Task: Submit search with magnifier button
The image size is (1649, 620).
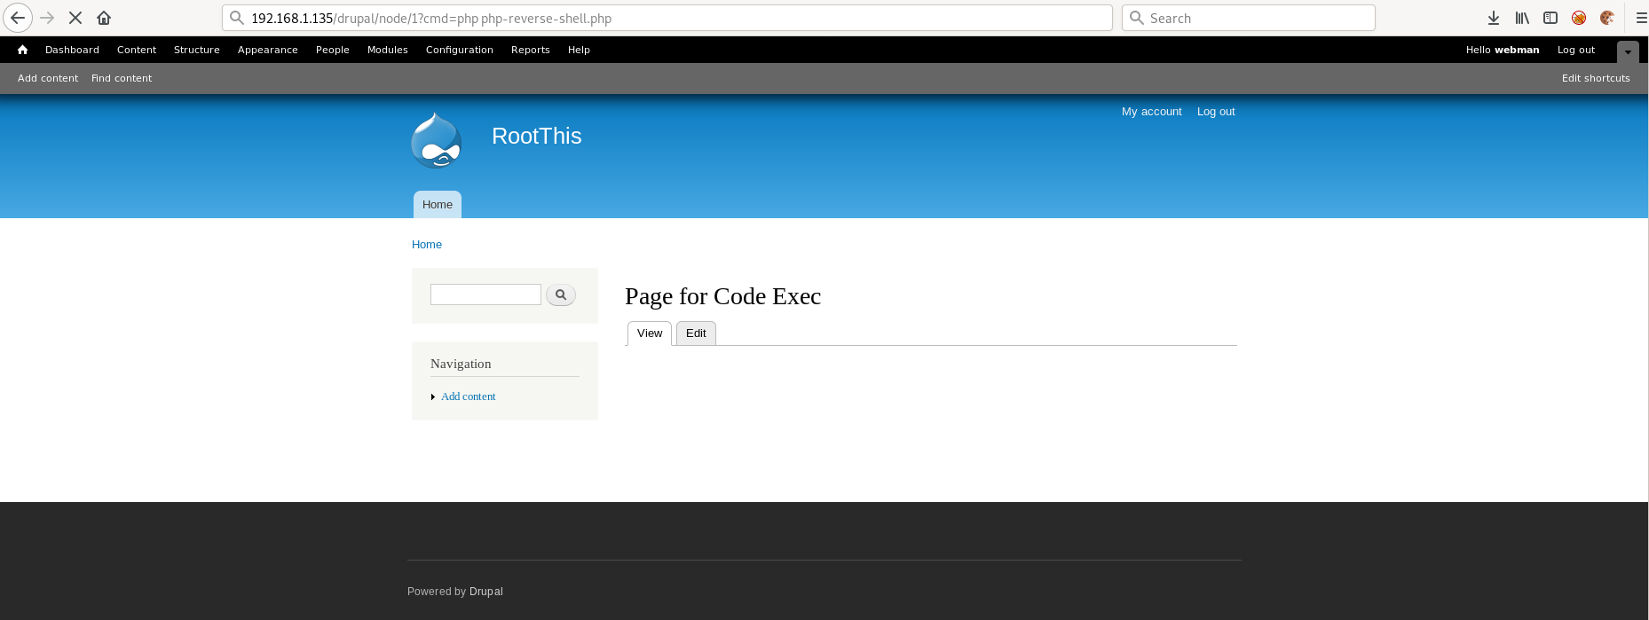Action: pos(561,294)
